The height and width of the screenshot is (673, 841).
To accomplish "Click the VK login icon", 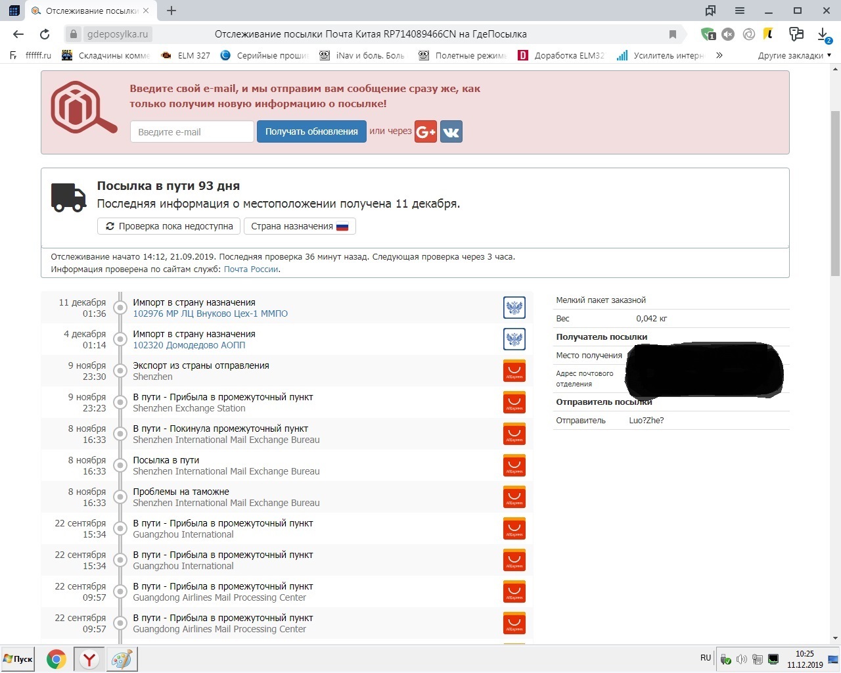I will point(451,131).
